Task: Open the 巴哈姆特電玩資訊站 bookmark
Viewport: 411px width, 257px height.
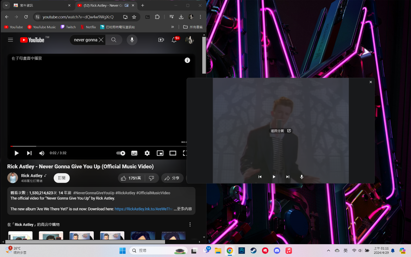Action: click(118, 27)
